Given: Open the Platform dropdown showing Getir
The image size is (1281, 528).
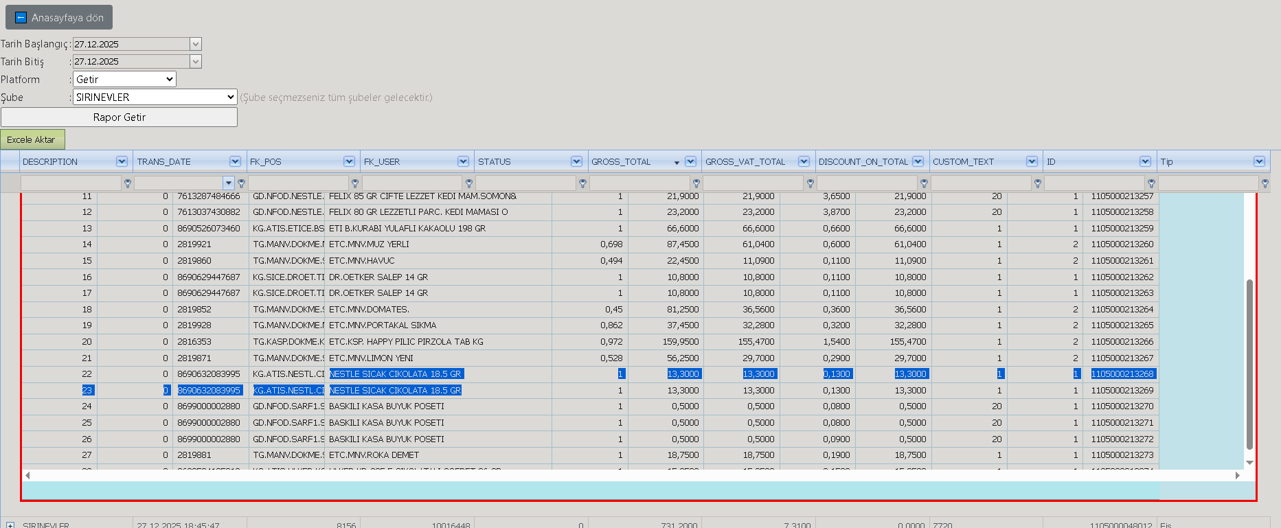Looking at the screenshot, I should tap(124, 80).
